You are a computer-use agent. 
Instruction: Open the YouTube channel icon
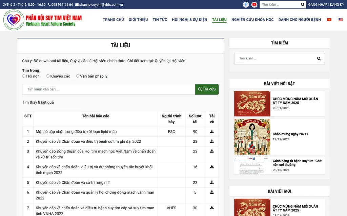click(x=254, y=4)
